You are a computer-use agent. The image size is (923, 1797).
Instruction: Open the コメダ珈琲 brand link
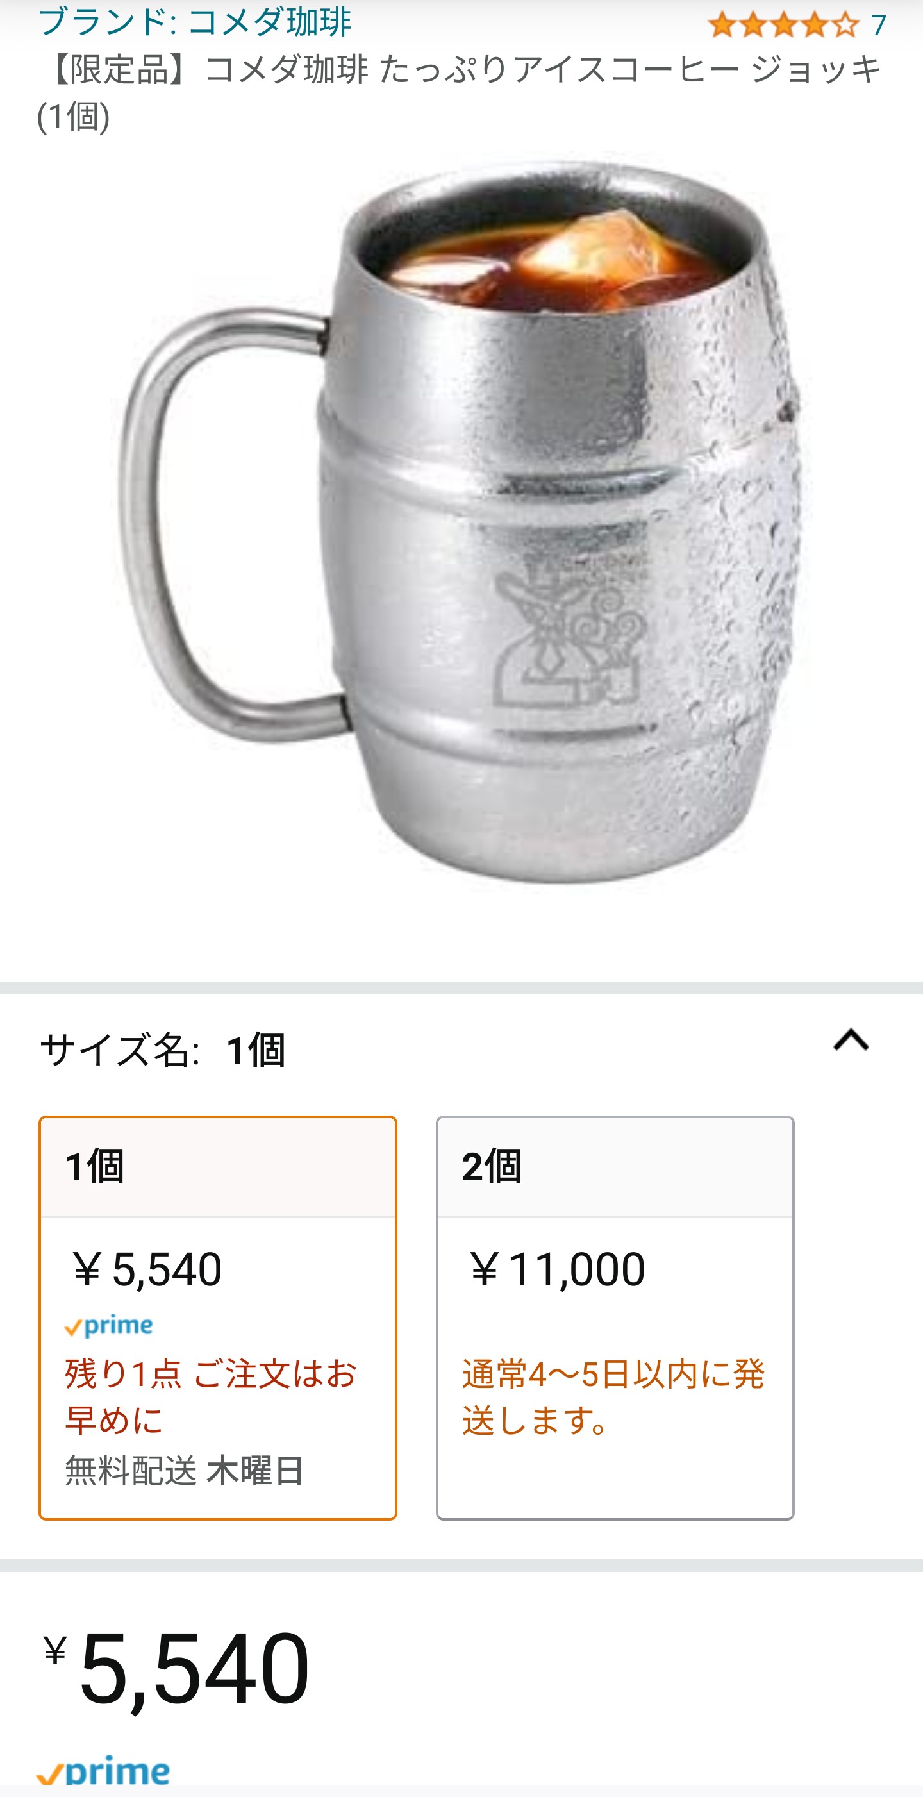tap(195, 21)
